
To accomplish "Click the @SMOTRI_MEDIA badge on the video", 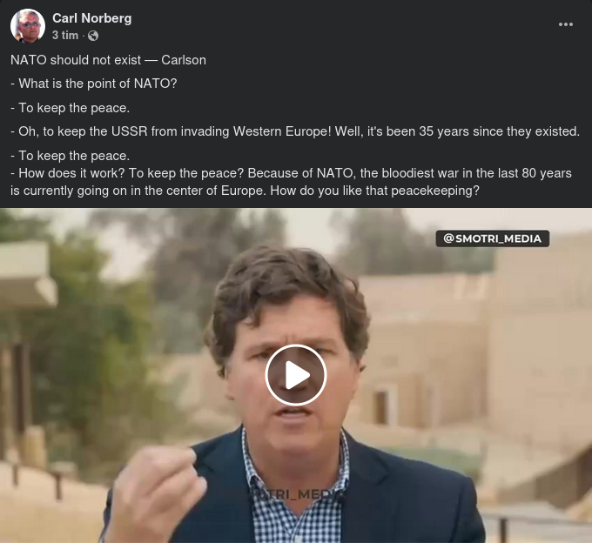I will coord(493,238).
